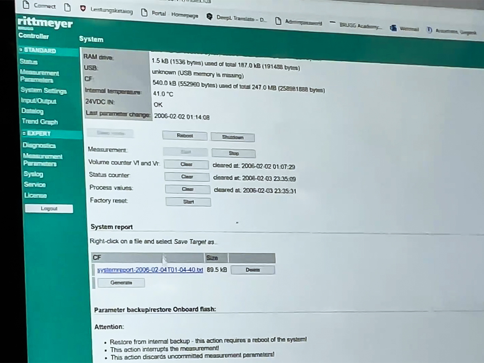Select the internal temperature value 41.0 °C

[163, 94]
